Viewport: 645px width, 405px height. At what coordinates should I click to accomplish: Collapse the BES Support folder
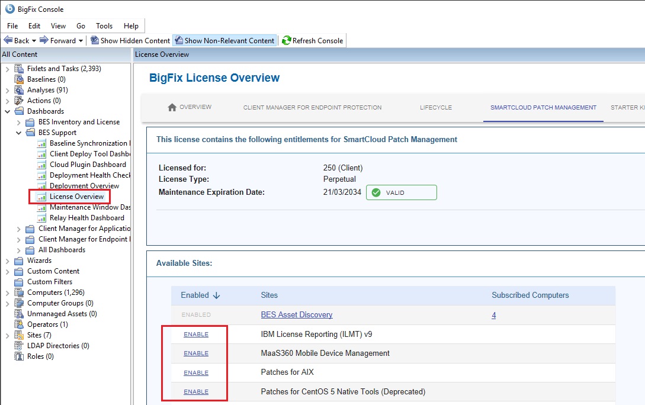(x=18, y=133)
